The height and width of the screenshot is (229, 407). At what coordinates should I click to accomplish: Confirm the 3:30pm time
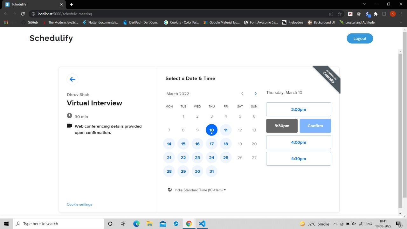point(315,126)
